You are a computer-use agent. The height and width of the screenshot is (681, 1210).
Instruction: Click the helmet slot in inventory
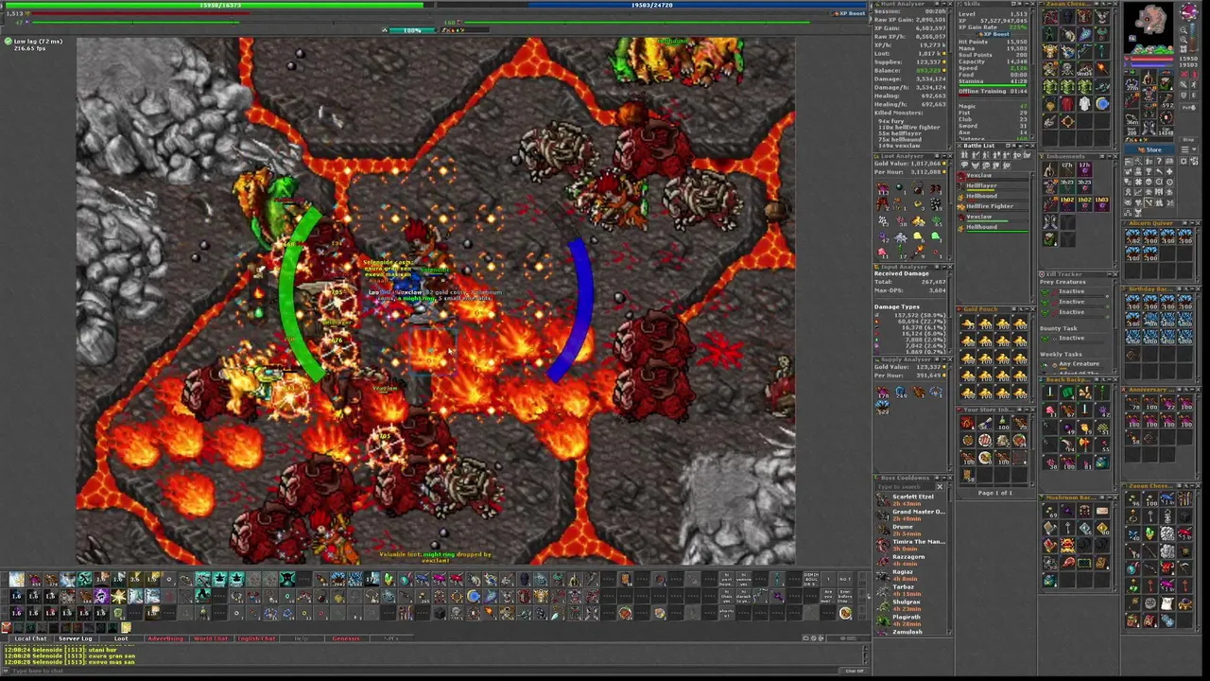[x=1149, y=78]
